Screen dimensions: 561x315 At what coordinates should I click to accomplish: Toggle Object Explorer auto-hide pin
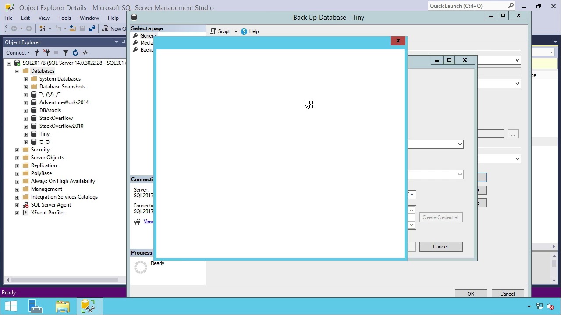coord(123,42)
